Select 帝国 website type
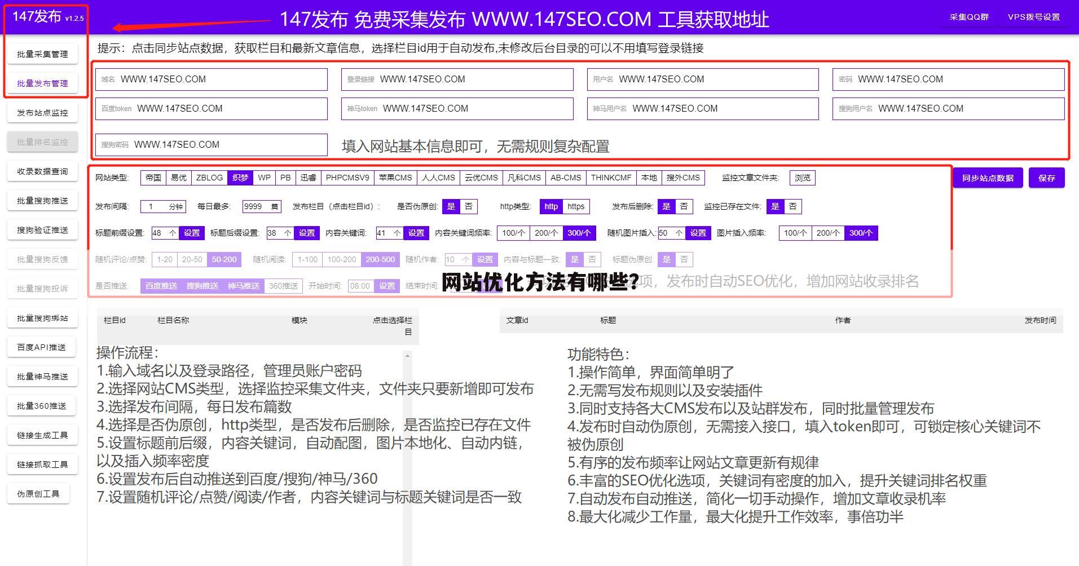 153,178
